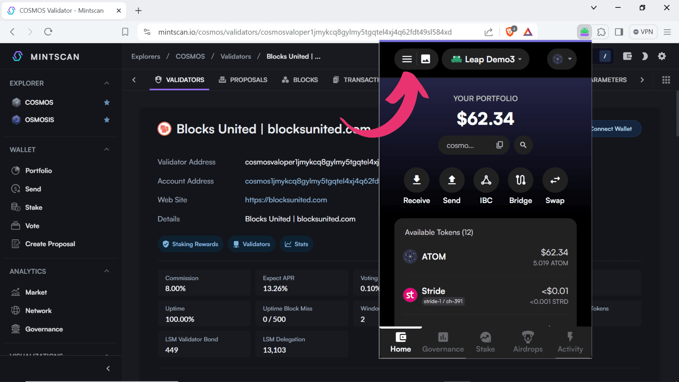Go to Validators in the breadcrumb

coord(236,56)
